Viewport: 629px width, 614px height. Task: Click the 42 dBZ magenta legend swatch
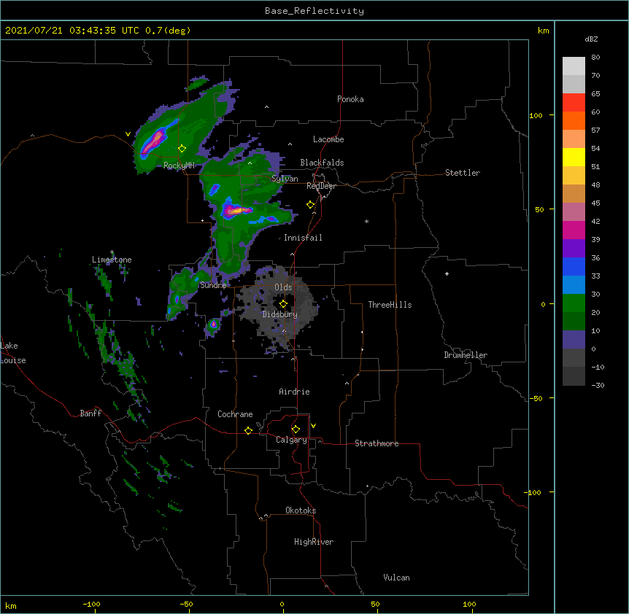574,230
